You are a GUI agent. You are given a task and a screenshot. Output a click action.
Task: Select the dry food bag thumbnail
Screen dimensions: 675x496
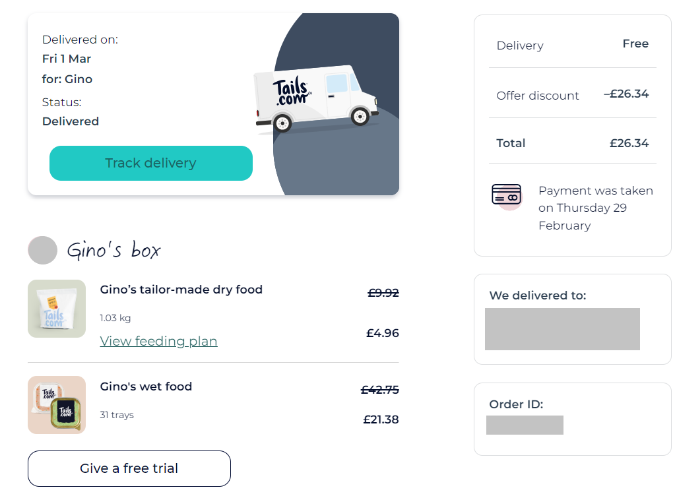point(57,309)
